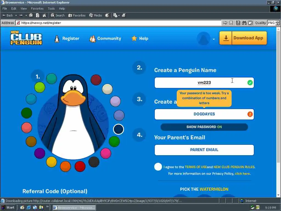The width and height of the screenshot is (281, 211).
Task: Click the Internet zone status icon
Action: tap(242, 201)
